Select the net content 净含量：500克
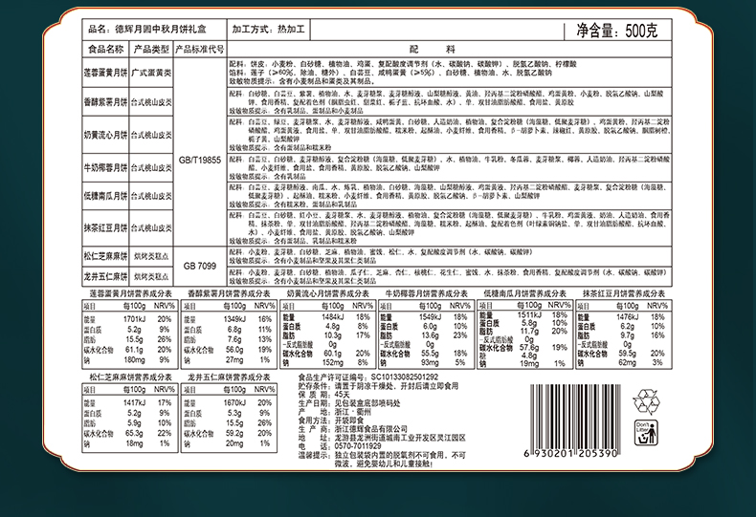Viewport: 756px width, 517px height. click(616, 31)
